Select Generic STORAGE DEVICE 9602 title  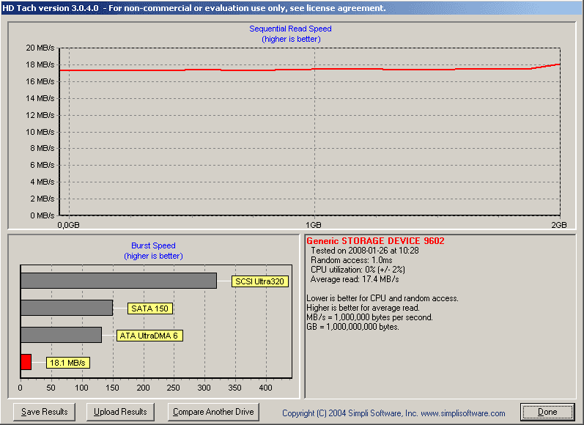pos(375,240)
